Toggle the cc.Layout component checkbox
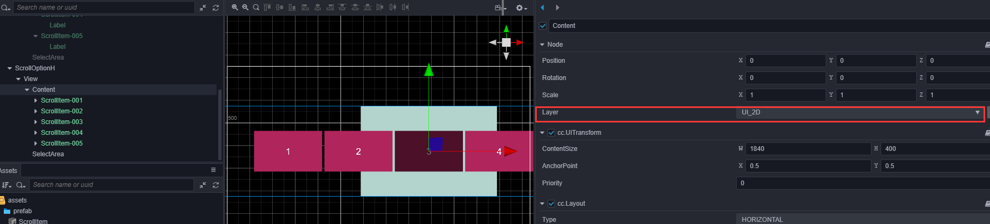Image resolution: width=990 pixels, height=224 pixels. tap(551, 204)
